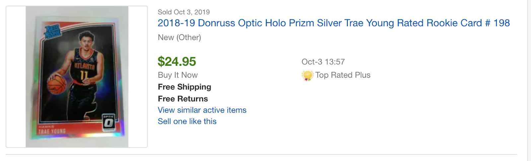Click jersey number 11 on the card
531x161 pixels.
tap(84, 76)
